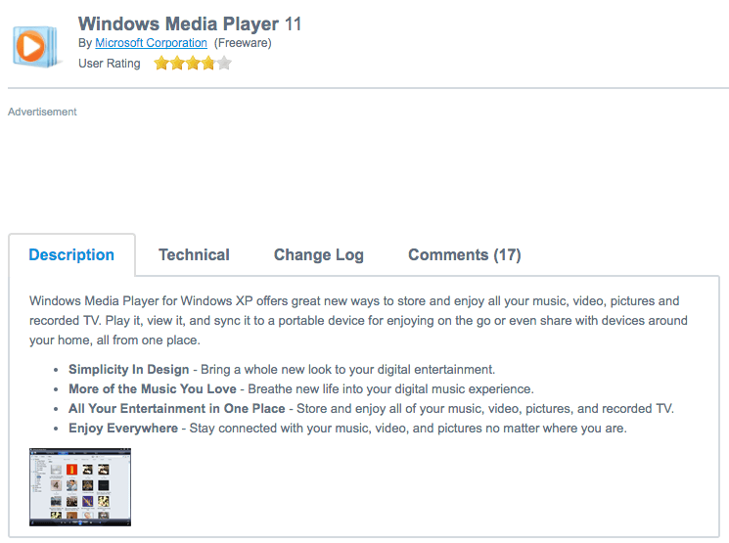Click the Windows Media Player 11 title
The image size is (729, 543).
tap(190, 23)
